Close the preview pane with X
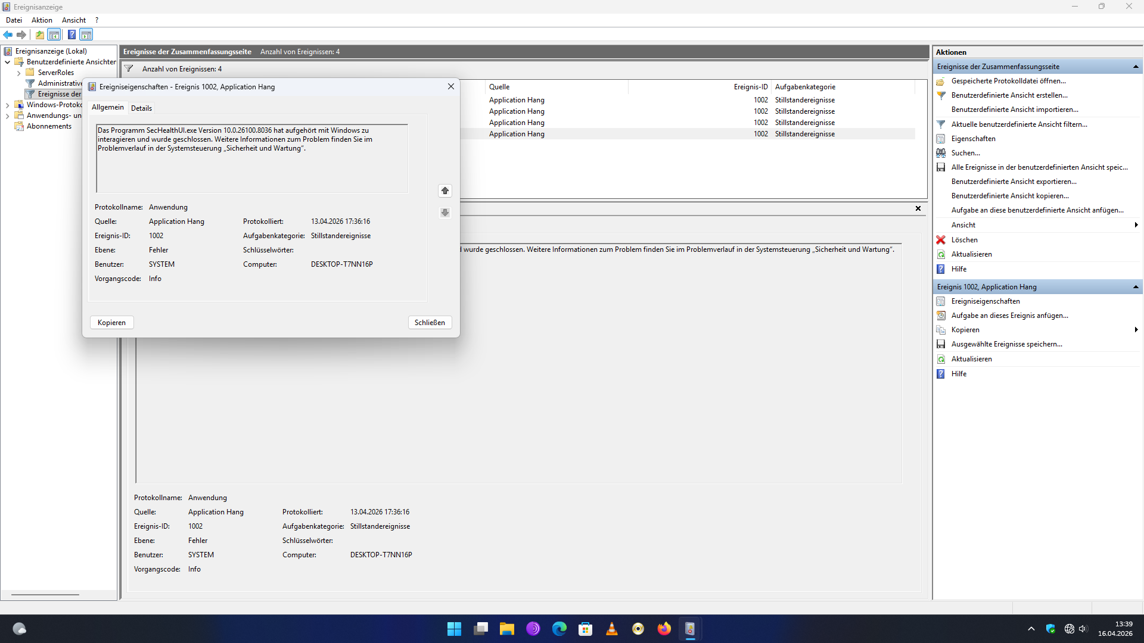The height and width of the screenshot is (643, 1144). click(x=918, y=208)
